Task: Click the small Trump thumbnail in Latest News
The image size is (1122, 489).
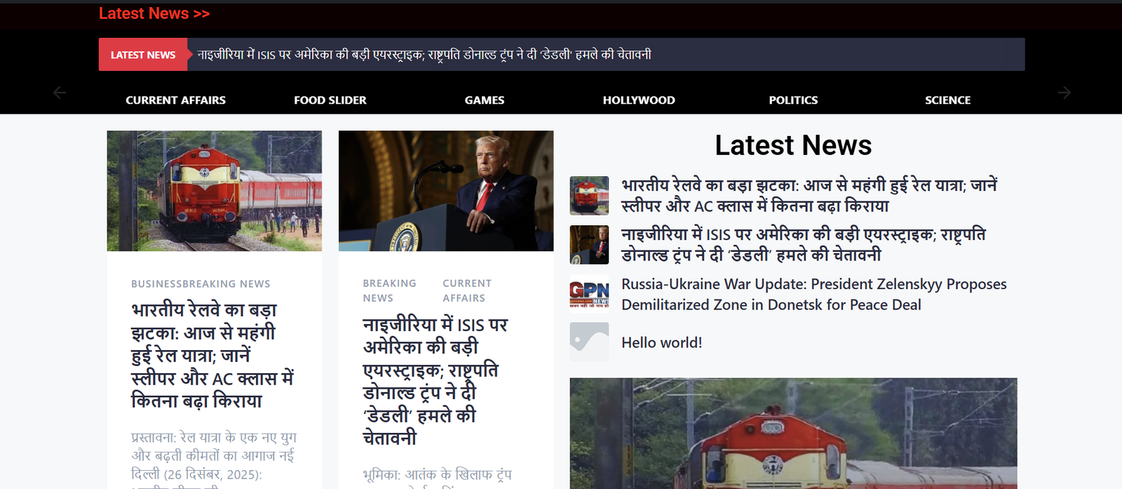Action: (x=589, y=245)
